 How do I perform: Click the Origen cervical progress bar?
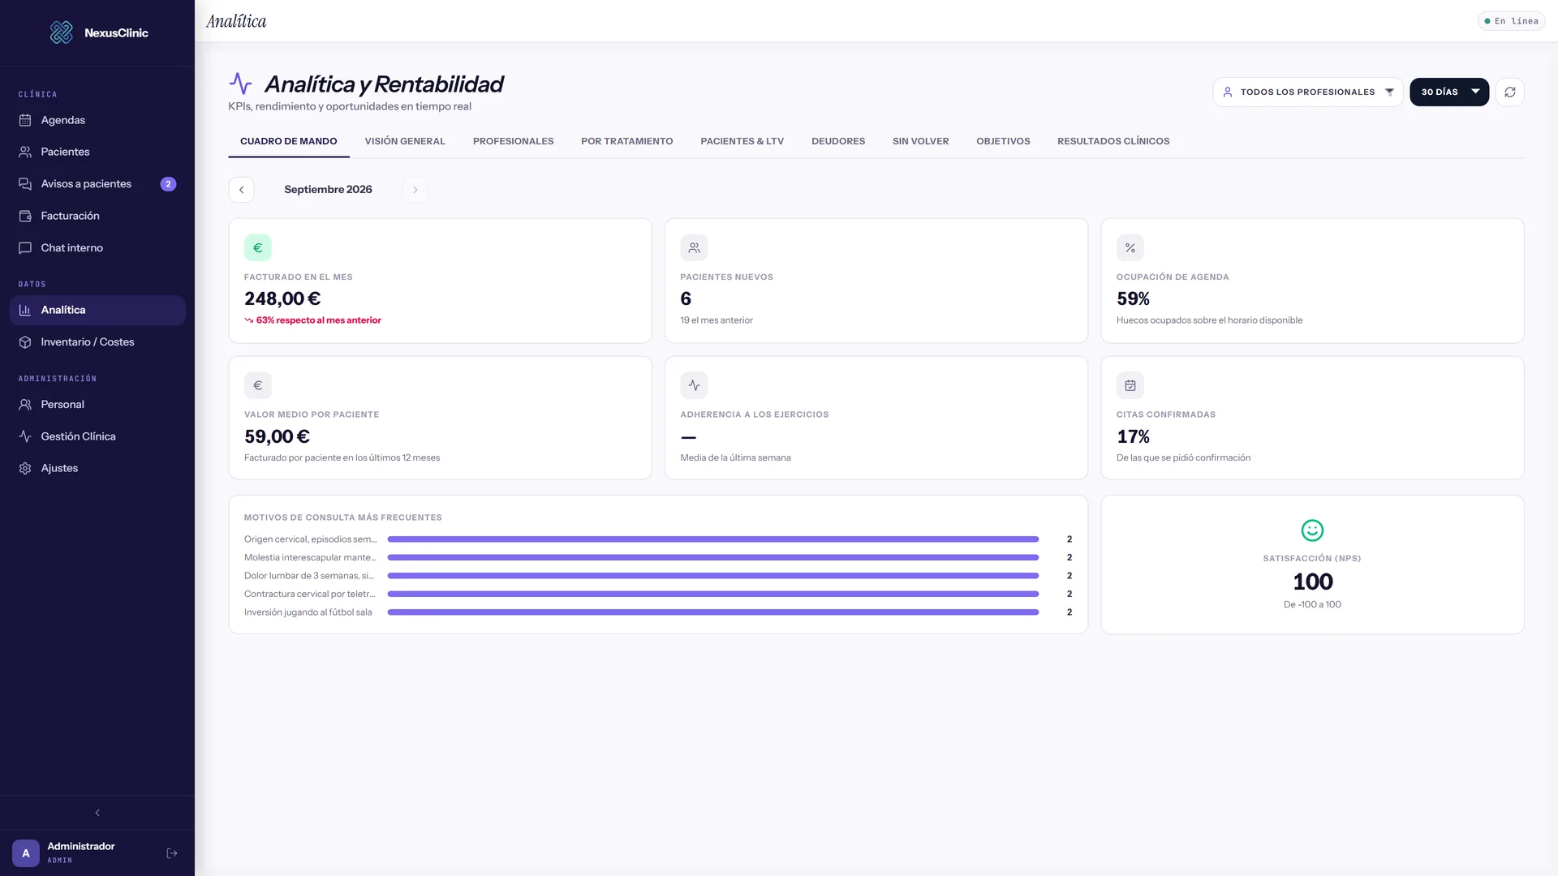pos(713,539)
